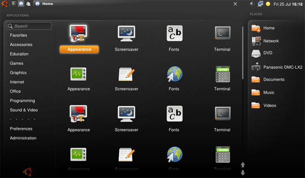This screenshot has height=178, width=305.
Task: Click the down arrow below applications grid
Action: click(243, 173)
